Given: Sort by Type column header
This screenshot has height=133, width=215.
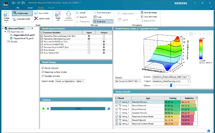Looking at the screenshot, I should (x=148, y=98).
